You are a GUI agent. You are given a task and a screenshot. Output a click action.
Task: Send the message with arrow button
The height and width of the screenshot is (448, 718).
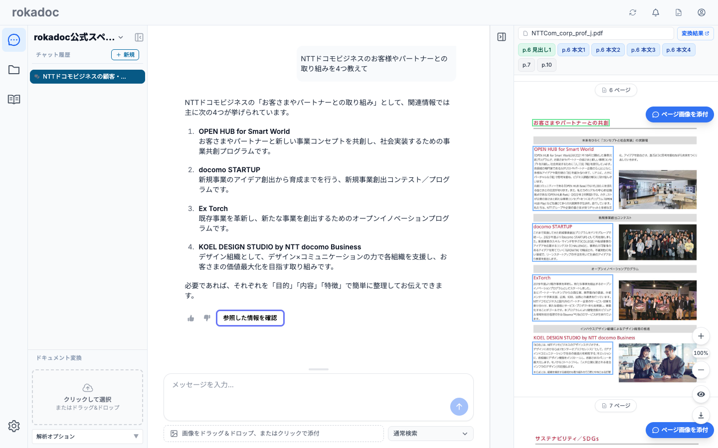pyautogui.click(x=459, y=407)
